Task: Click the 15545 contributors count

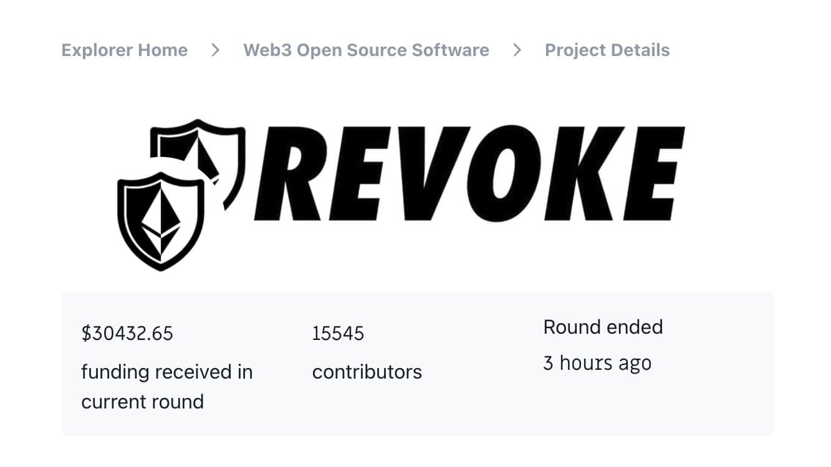Action: (x=338, y=333)
